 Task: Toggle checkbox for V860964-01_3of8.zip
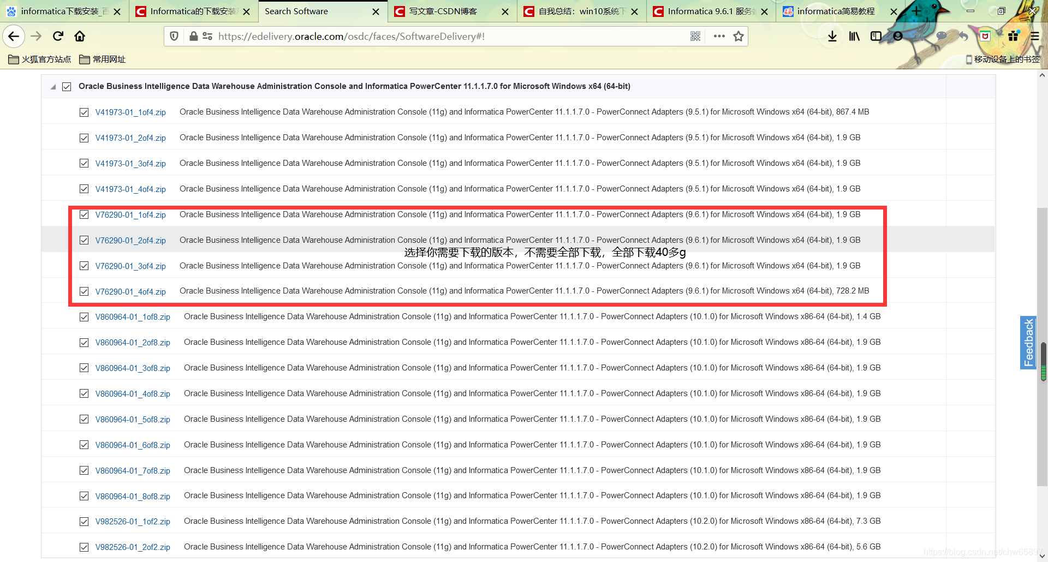point(84,368)
